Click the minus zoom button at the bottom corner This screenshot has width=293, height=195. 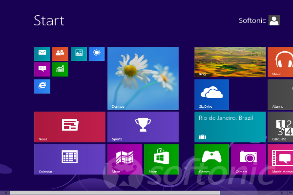[291, 193]
